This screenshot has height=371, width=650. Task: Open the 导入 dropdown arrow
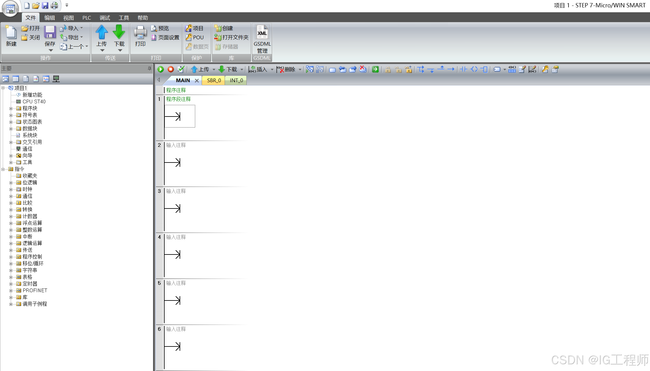(x=82, y=28)
